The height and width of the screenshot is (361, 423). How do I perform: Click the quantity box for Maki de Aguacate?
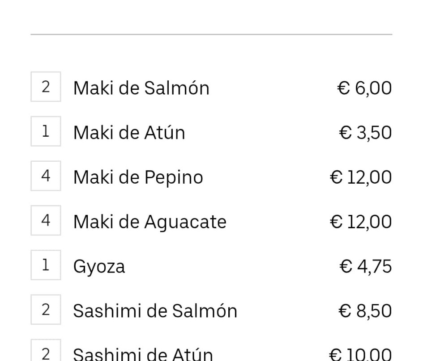pyautogui.click(x=46, y=221)
